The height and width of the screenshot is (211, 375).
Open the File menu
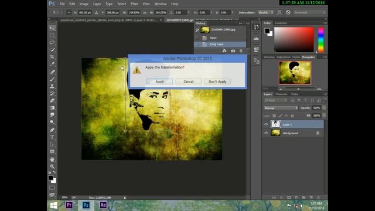(x=62, y=4)
